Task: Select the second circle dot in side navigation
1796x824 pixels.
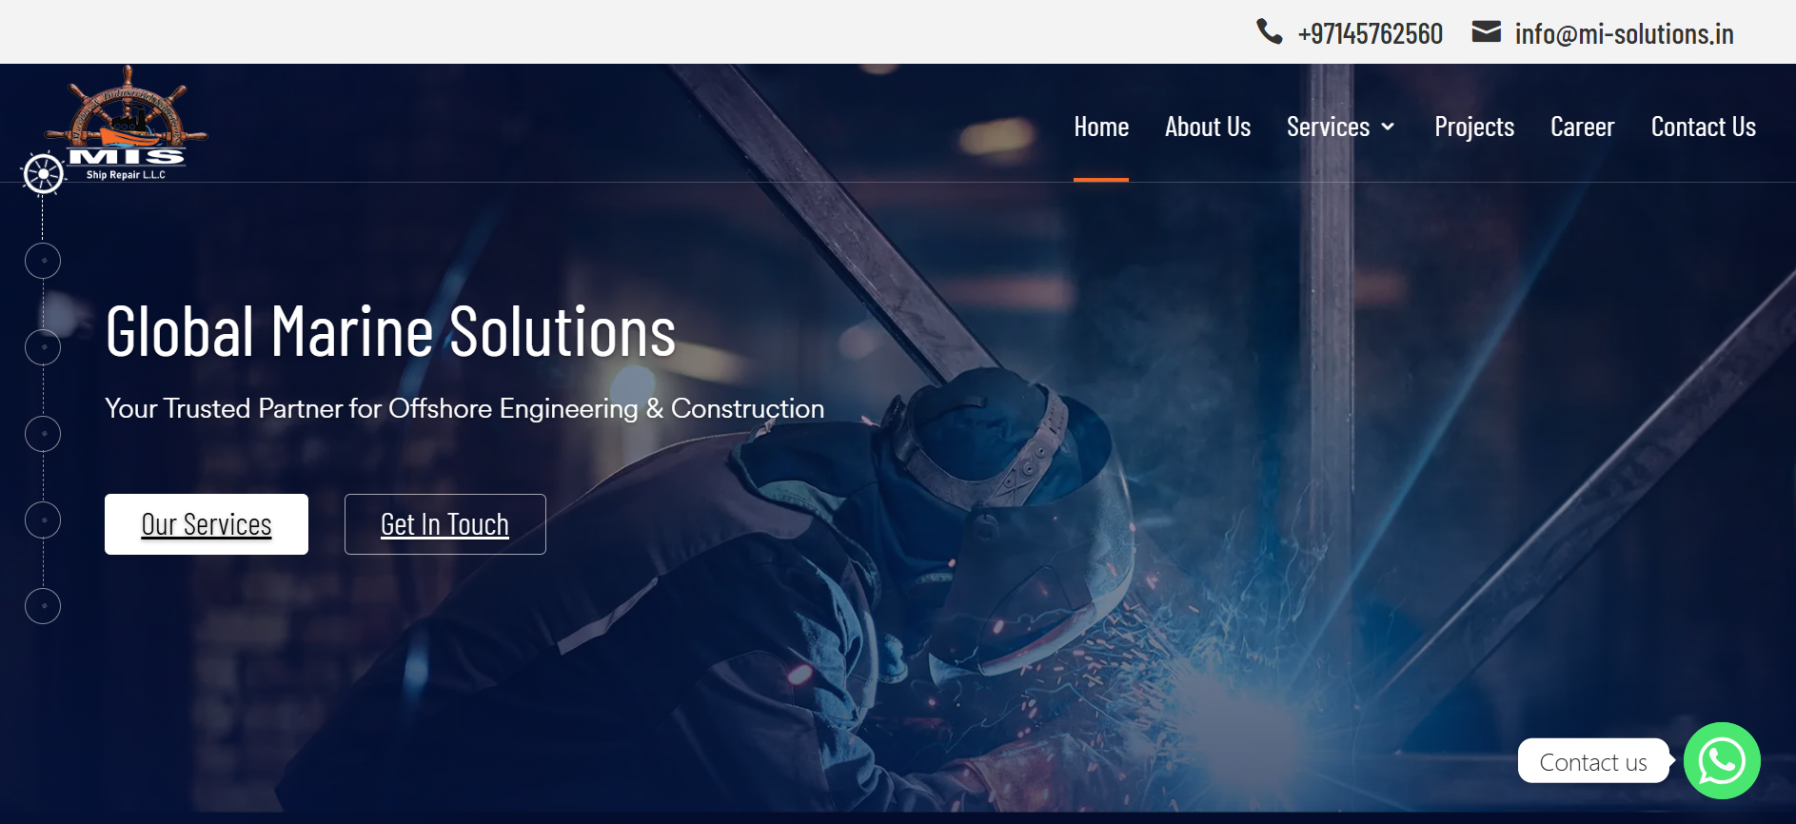Action: point(43,347)
